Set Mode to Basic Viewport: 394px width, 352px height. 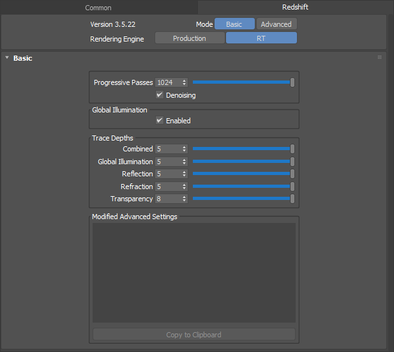coord(234,24)
